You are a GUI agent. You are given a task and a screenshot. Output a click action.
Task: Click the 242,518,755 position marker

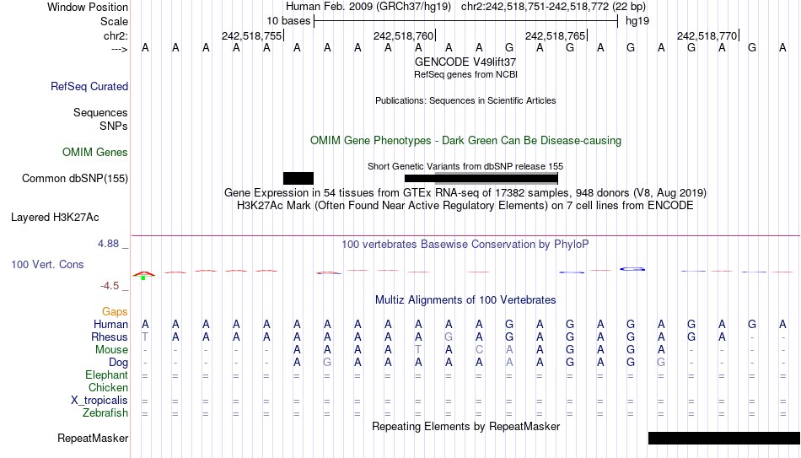pos(252,35)
